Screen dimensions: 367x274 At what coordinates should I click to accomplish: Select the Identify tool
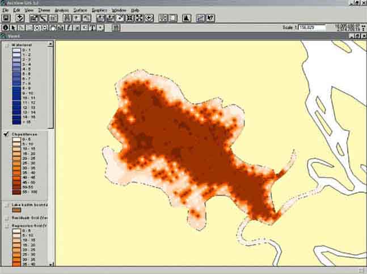click(6, 27)
